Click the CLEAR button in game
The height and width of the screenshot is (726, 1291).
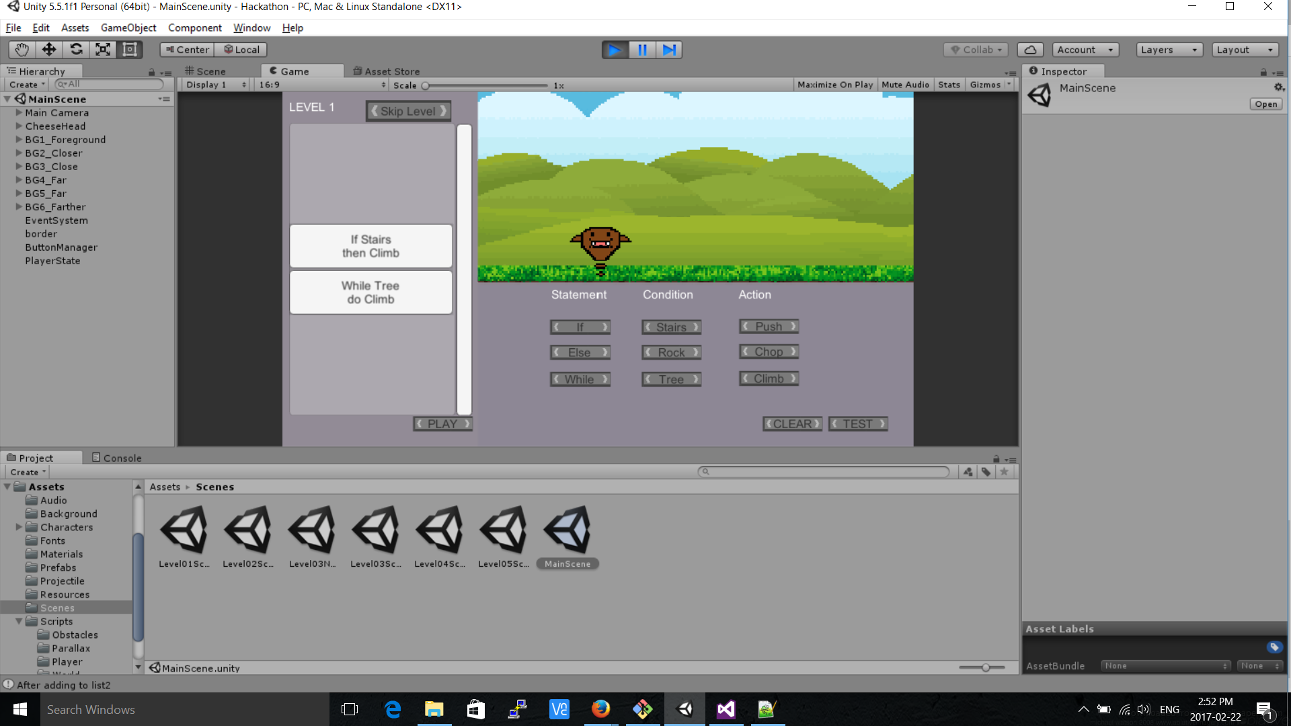coord(792,424)
